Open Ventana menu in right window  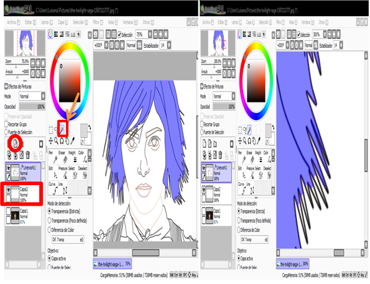[308, 22]
